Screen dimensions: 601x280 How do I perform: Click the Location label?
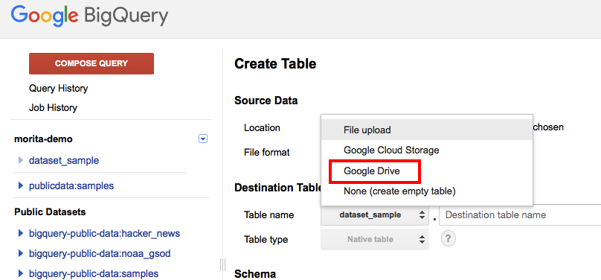pos(262,127)
